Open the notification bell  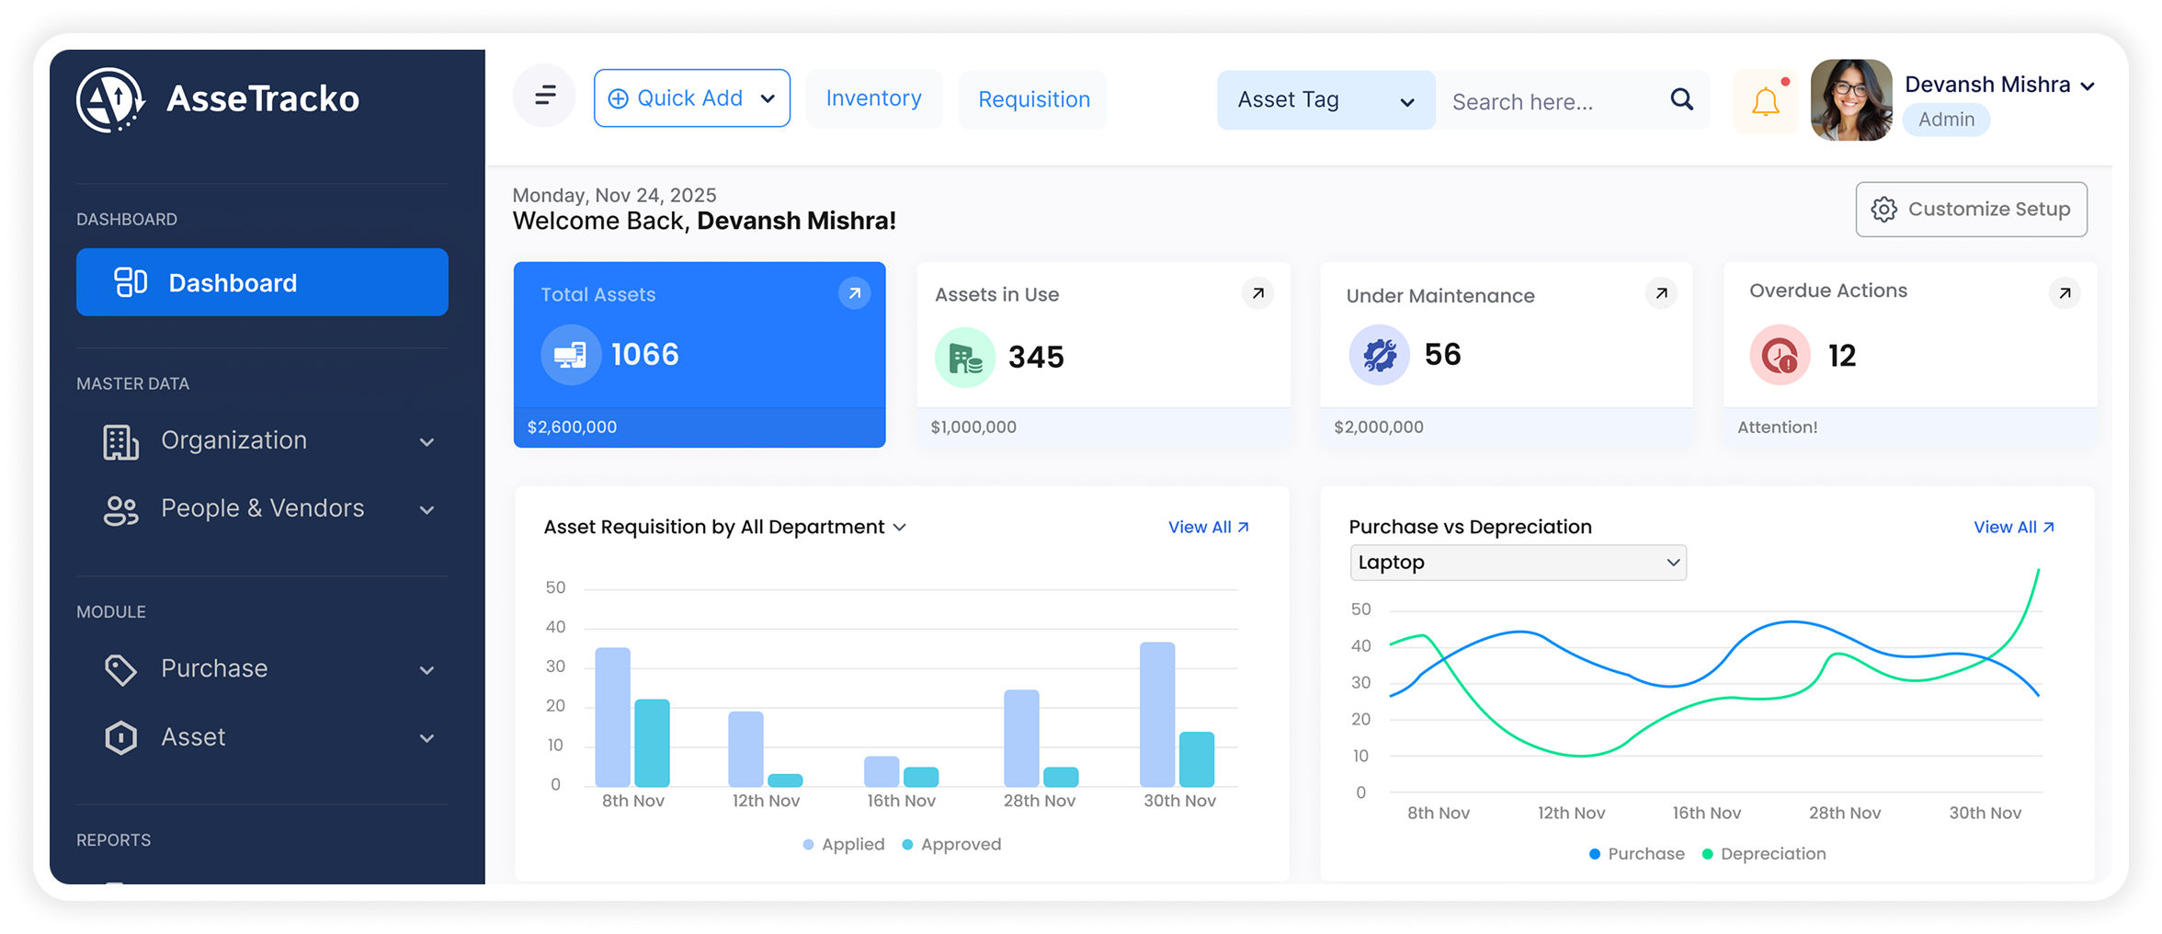pyautogui.click(x=1765, y=101)
